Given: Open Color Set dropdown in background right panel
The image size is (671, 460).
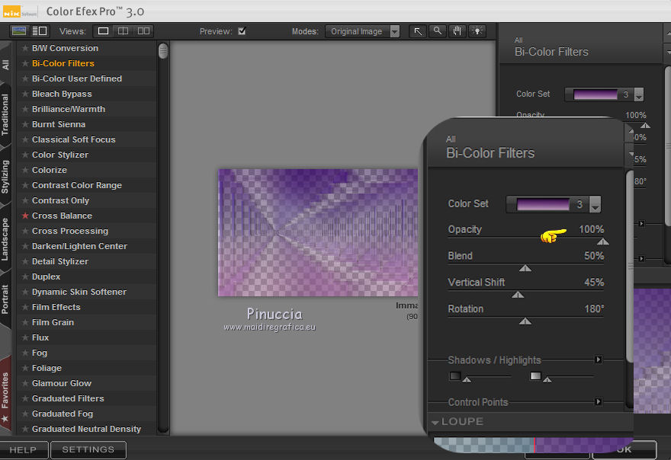Looking at the screenshot, I should pyautogui.click(x=639, y=94).
